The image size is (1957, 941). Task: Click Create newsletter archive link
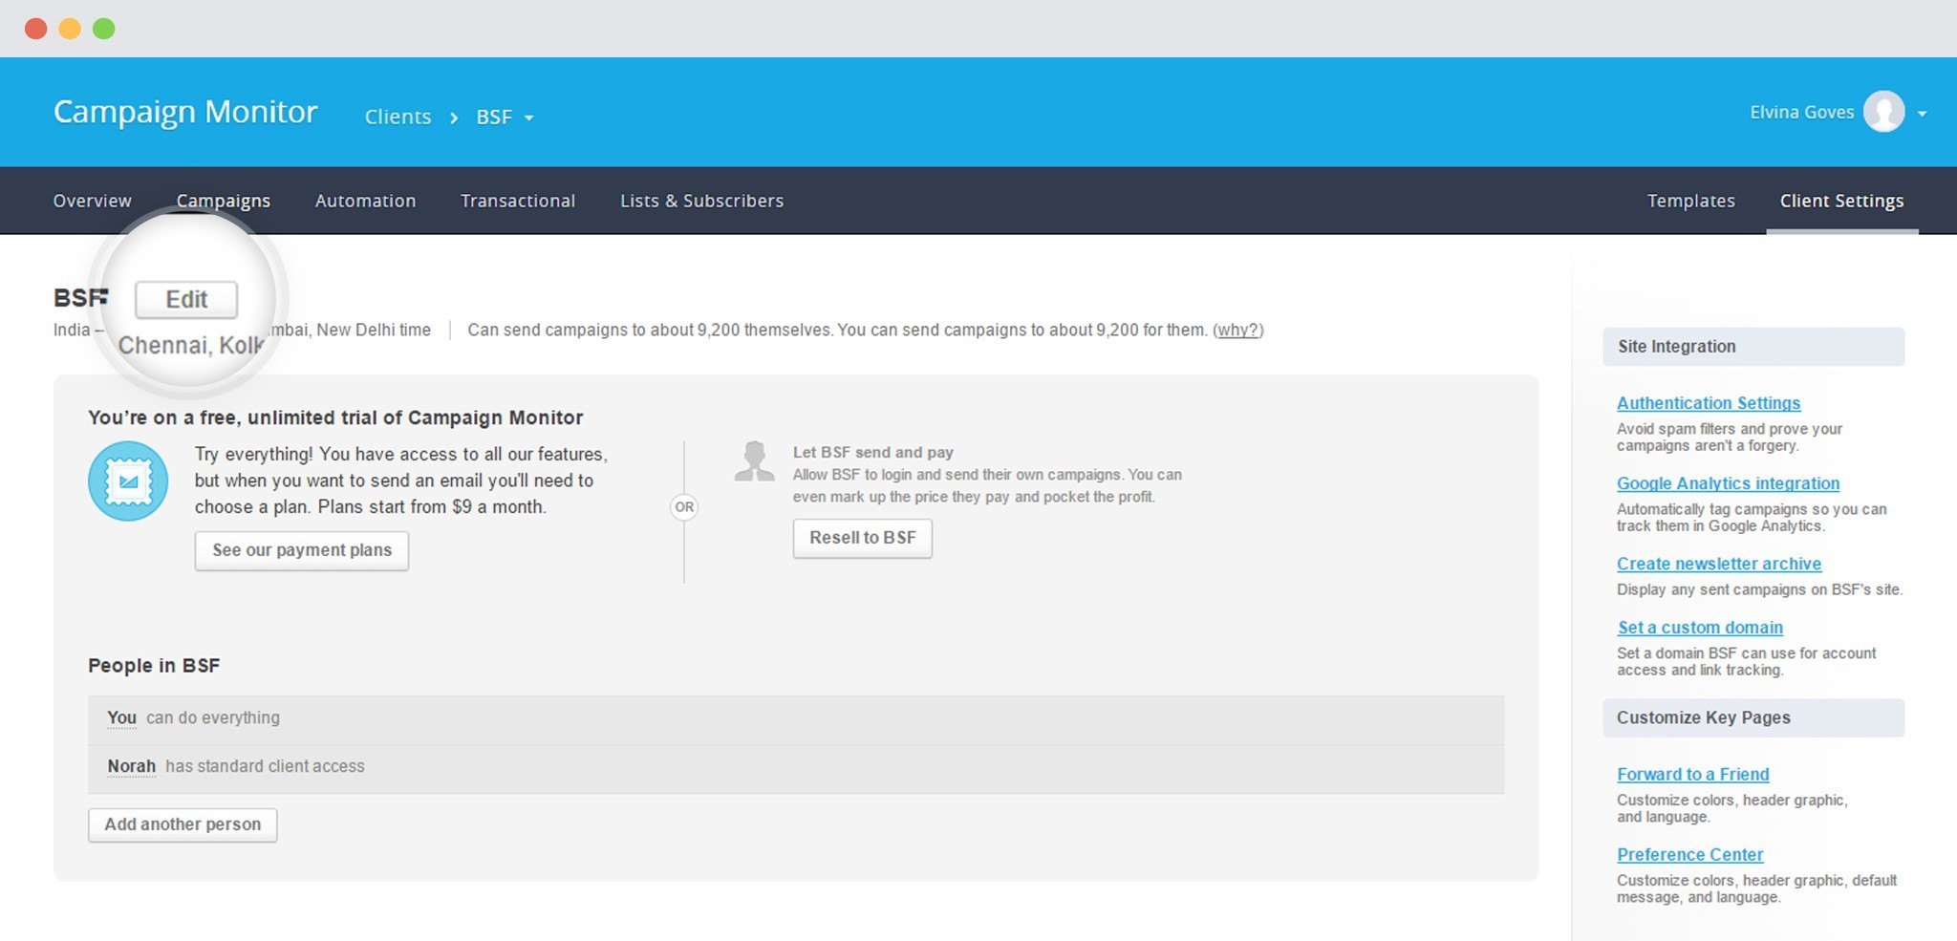pyautogui.click(x=1719, y=564)
